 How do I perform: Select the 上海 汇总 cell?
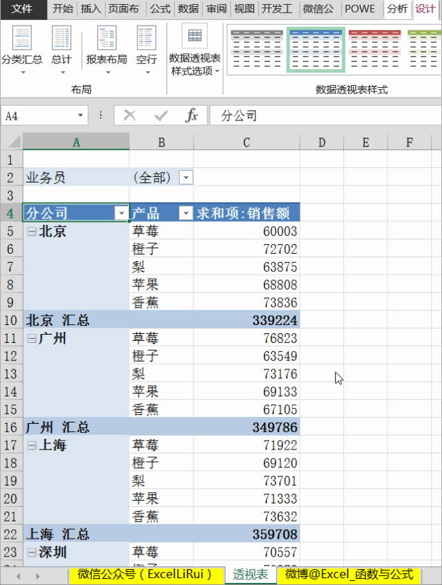[76, 535]
